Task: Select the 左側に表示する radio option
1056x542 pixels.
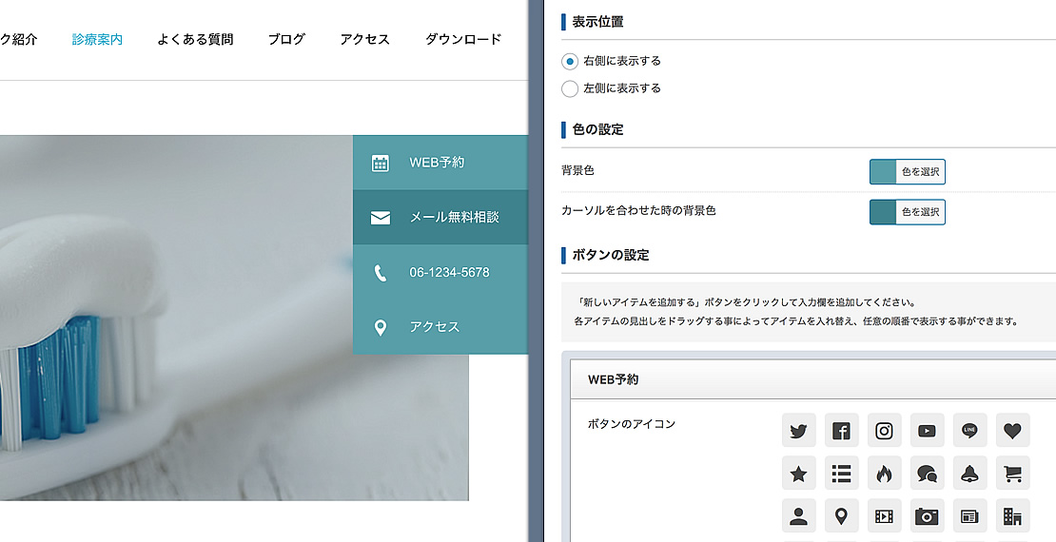Action: pyautogui.click(x=570, y=88)
